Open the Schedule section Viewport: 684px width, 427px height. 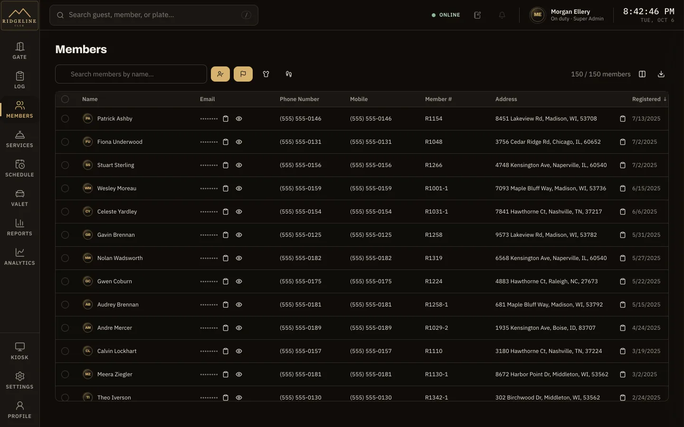pos(19,168)
